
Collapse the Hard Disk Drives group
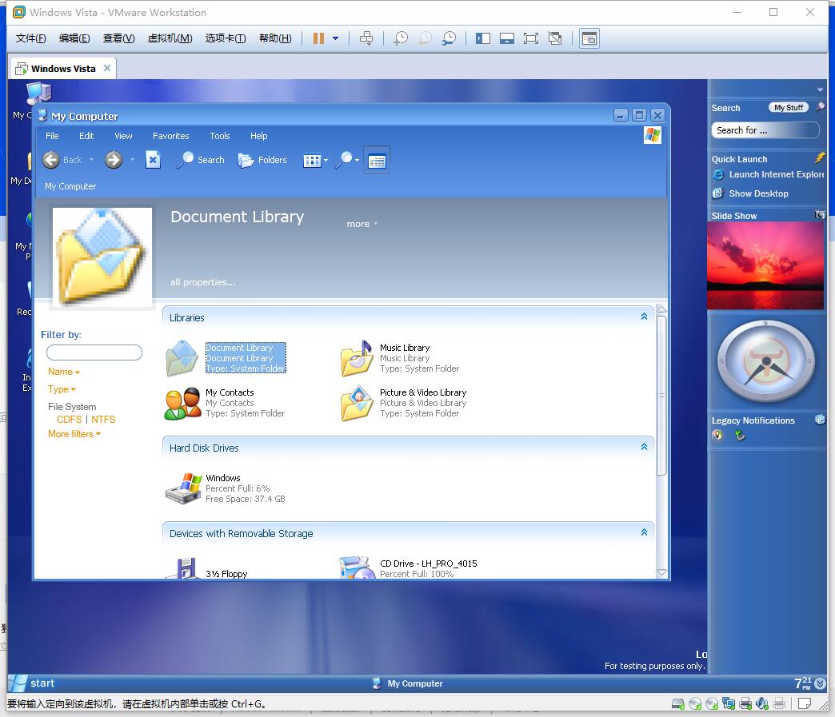coord(645,447)
